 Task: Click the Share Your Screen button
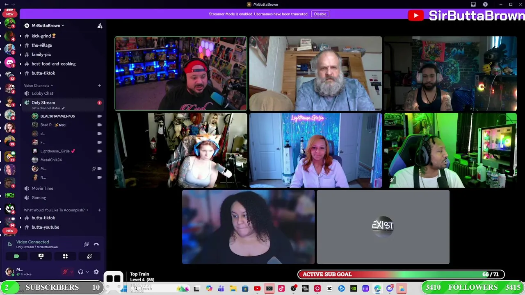point(41,256)
